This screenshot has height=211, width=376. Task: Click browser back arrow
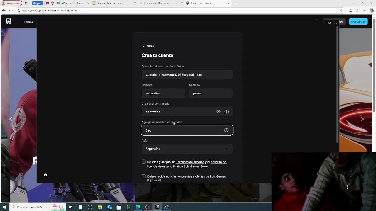(4, 11)
